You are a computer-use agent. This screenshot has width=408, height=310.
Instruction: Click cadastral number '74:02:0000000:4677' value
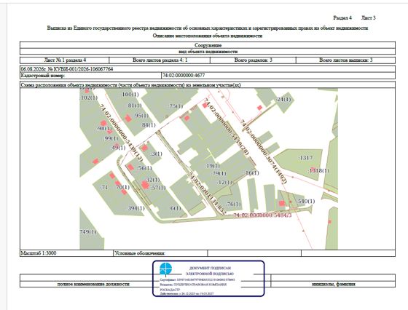[184, 76]
